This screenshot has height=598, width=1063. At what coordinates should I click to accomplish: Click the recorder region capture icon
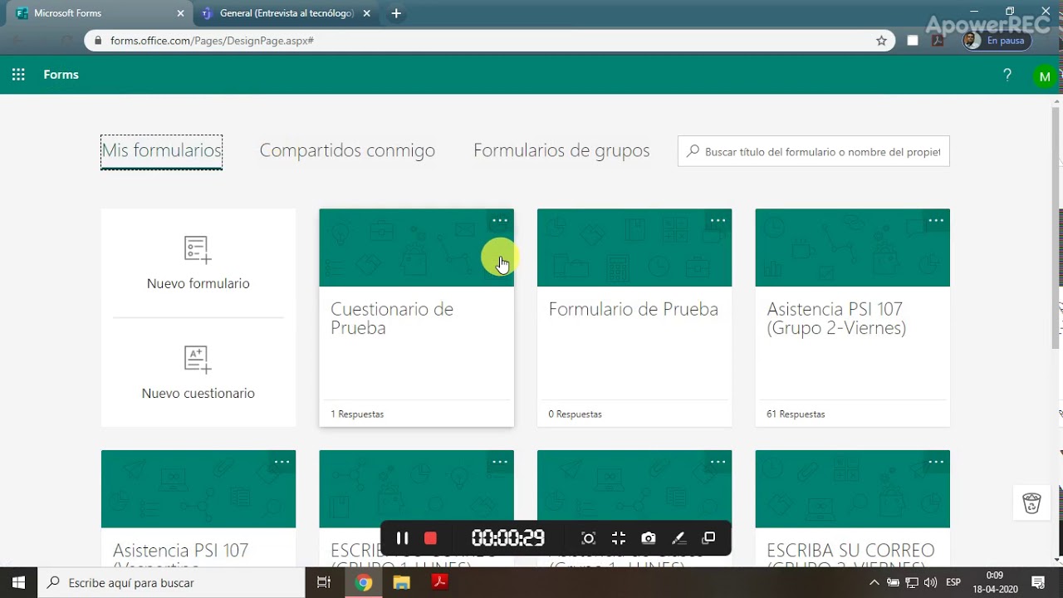(588, 538)
